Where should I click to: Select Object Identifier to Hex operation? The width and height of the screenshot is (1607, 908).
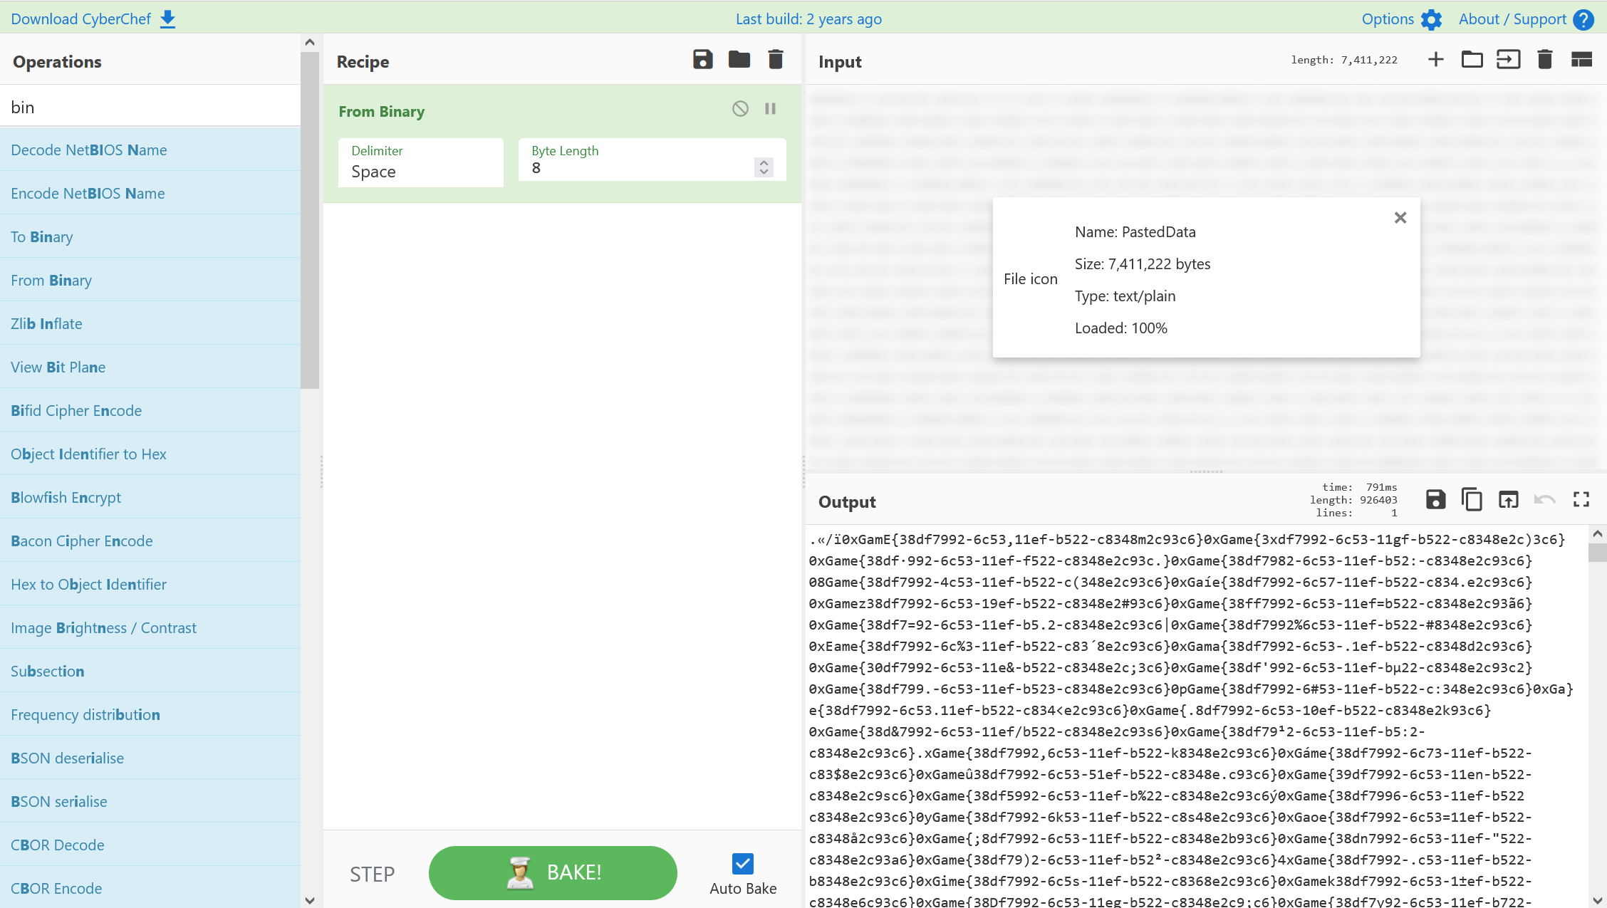(x=150, y=454)
